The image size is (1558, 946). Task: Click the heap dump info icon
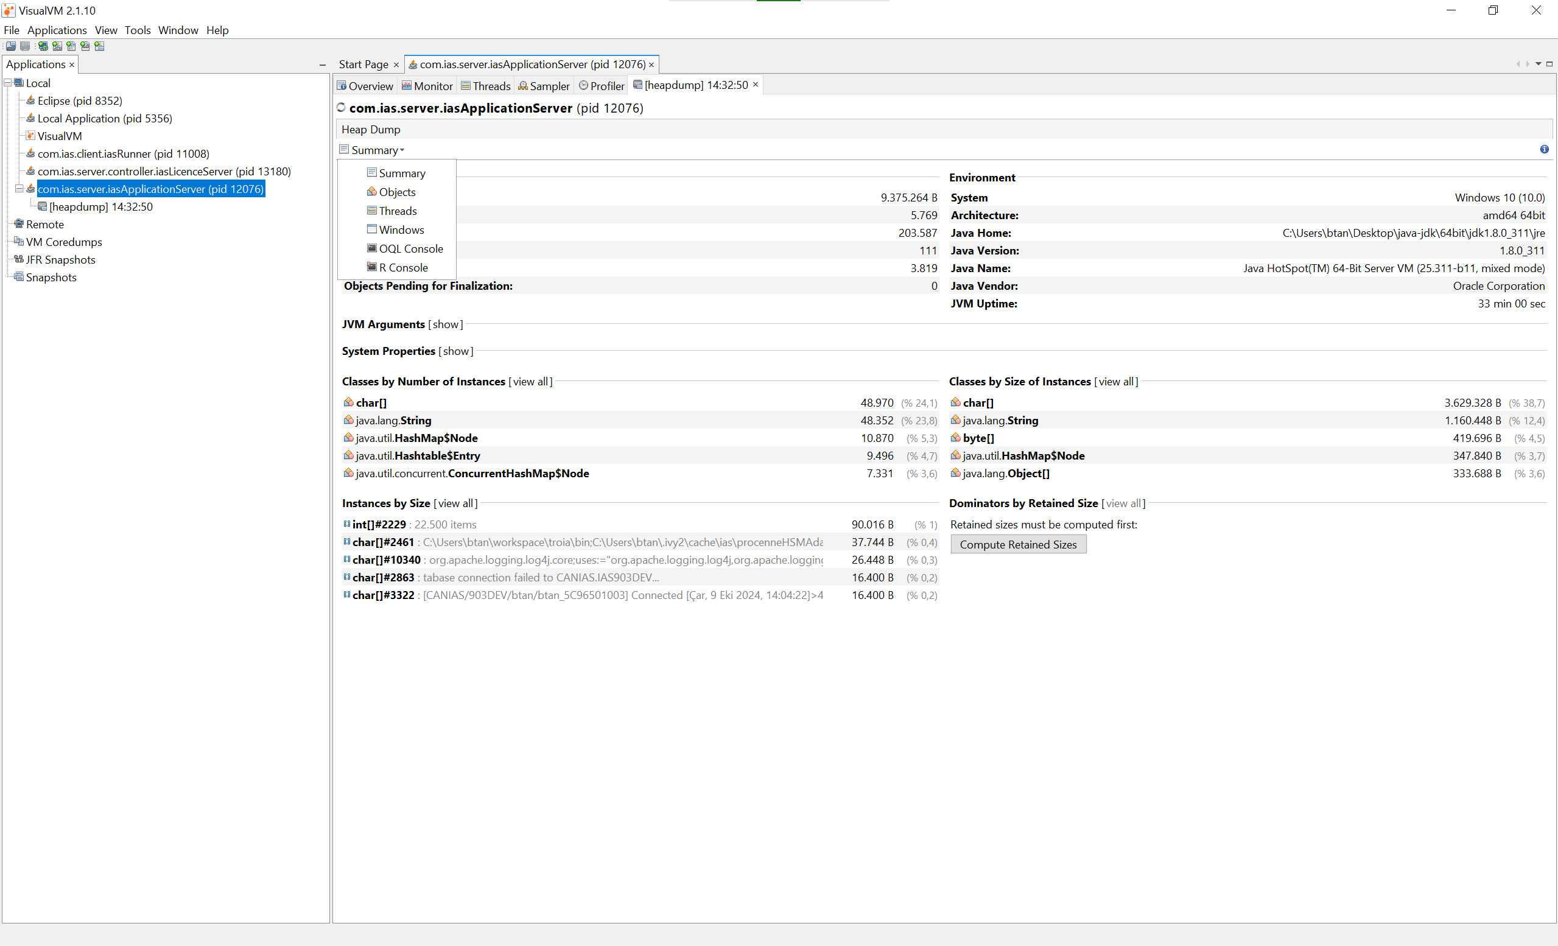[x=1544, y=149]
